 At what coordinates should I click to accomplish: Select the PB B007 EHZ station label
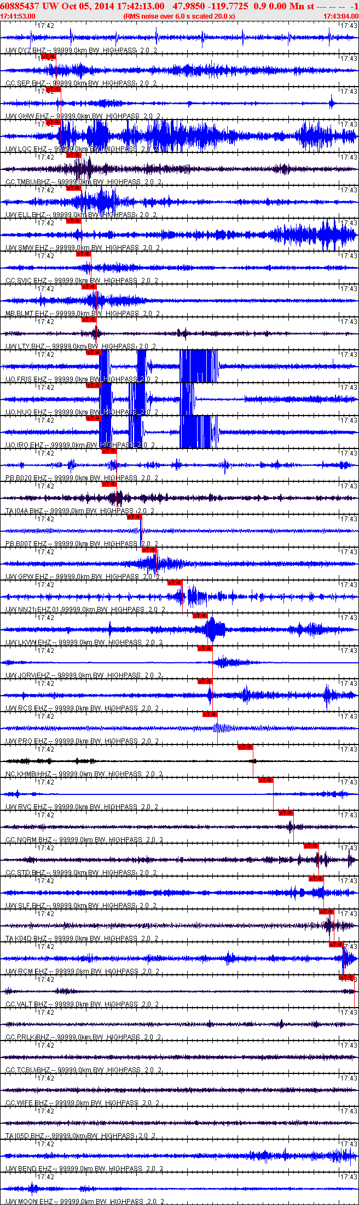click(26, 544)
